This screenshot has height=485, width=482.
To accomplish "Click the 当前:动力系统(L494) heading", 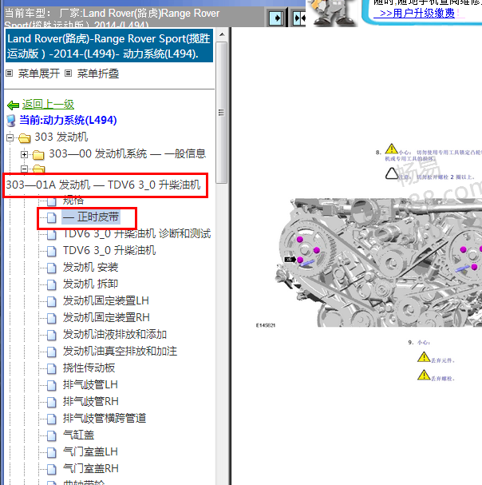I will pyautogui.click(x=68, y=120).
